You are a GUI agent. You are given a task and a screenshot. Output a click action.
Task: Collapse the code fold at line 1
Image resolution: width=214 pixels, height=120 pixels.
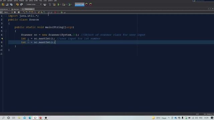click(6, 16)
